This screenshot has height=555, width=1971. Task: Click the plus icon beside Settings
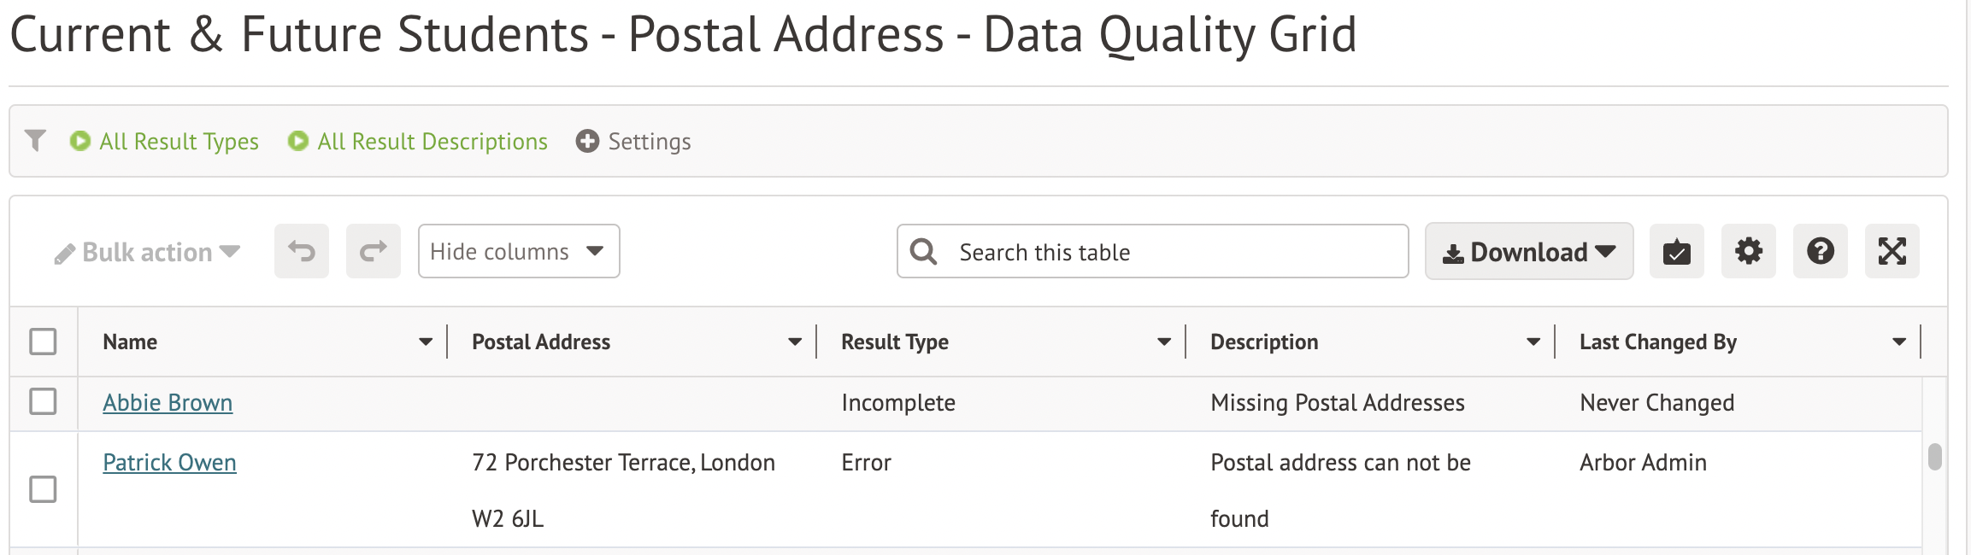(587, 141)
